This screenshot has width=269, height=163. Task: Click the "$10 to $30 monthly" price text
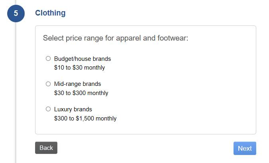[79, 68]
